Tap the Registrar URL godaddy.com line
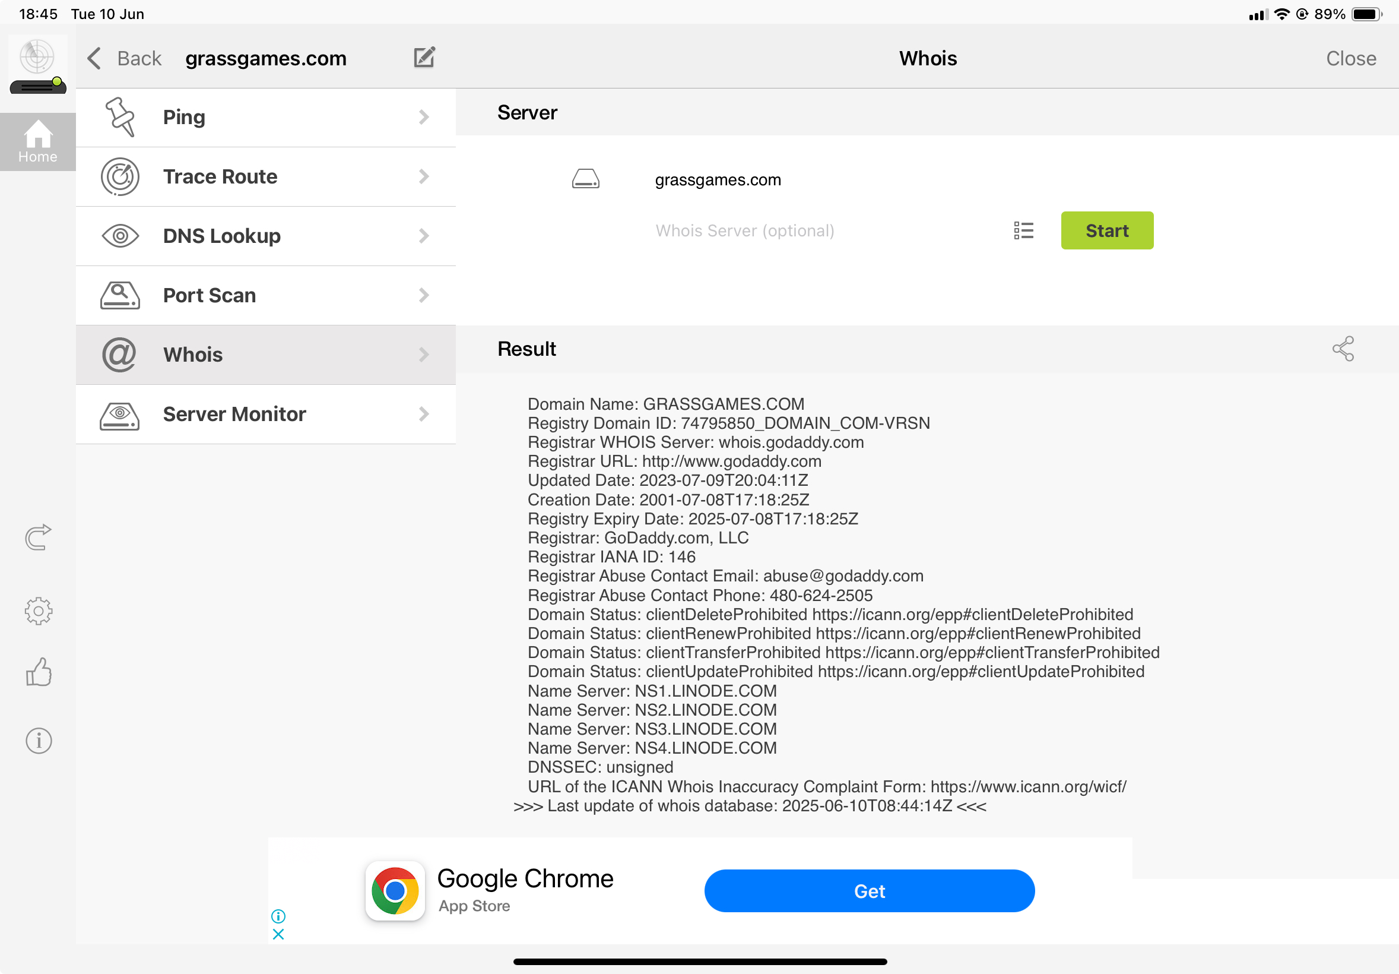Image resolution: width=1399 pixels, height=974 pixels. (674, 461)
